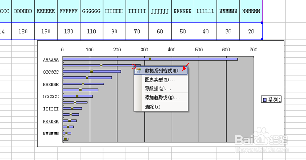This screenshot has width=306, height=160.
Task: Click header cell NNNNNN
Action: point(251,11)
